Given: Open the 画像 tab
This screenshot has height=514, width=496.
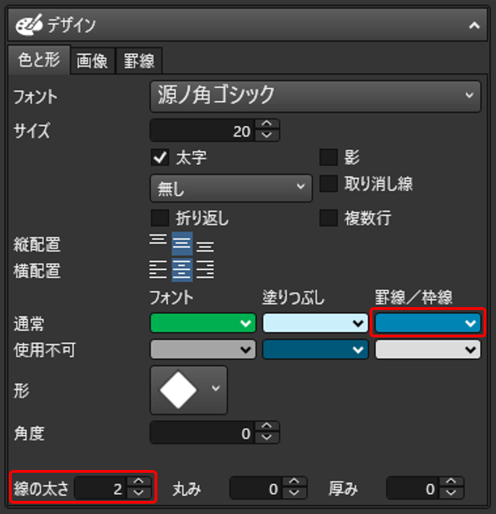Looking at the screenshot, I should 92,61.
